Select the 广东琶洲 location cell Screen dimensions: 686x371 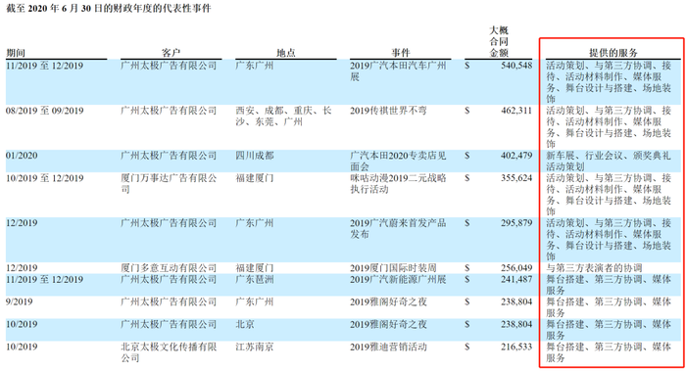(x=255, y=279)
